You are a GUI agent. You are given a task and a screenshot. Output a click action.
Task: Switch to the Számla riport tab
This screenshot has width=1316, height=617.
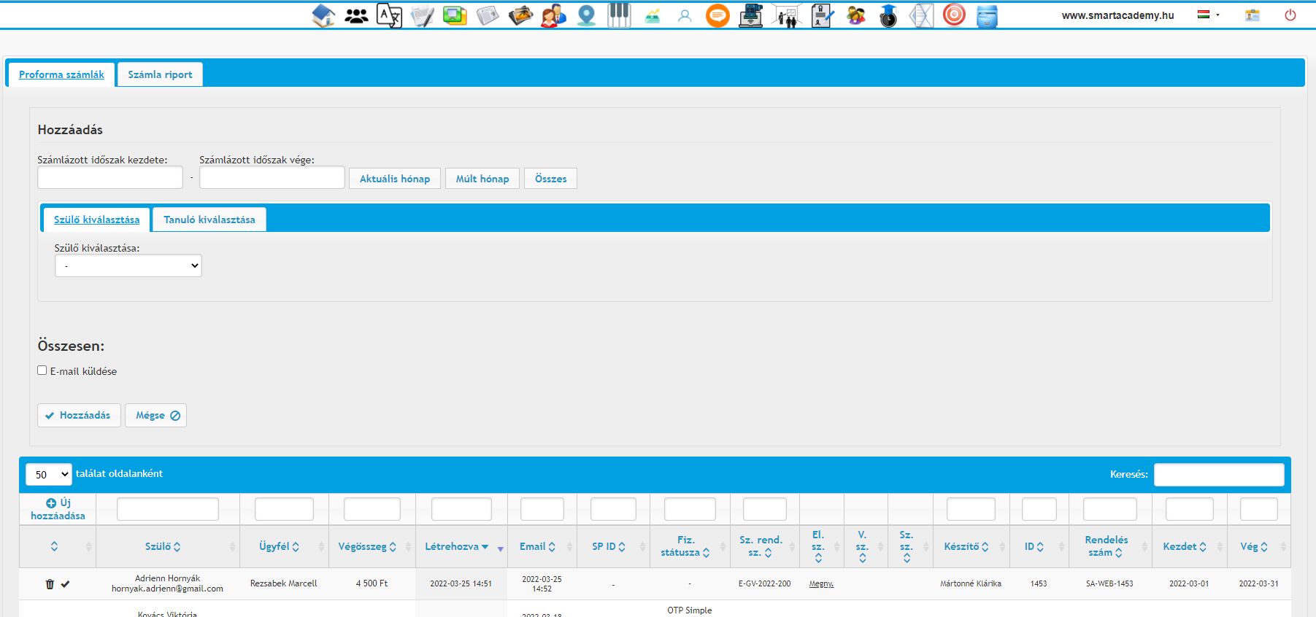click(160, 74)
